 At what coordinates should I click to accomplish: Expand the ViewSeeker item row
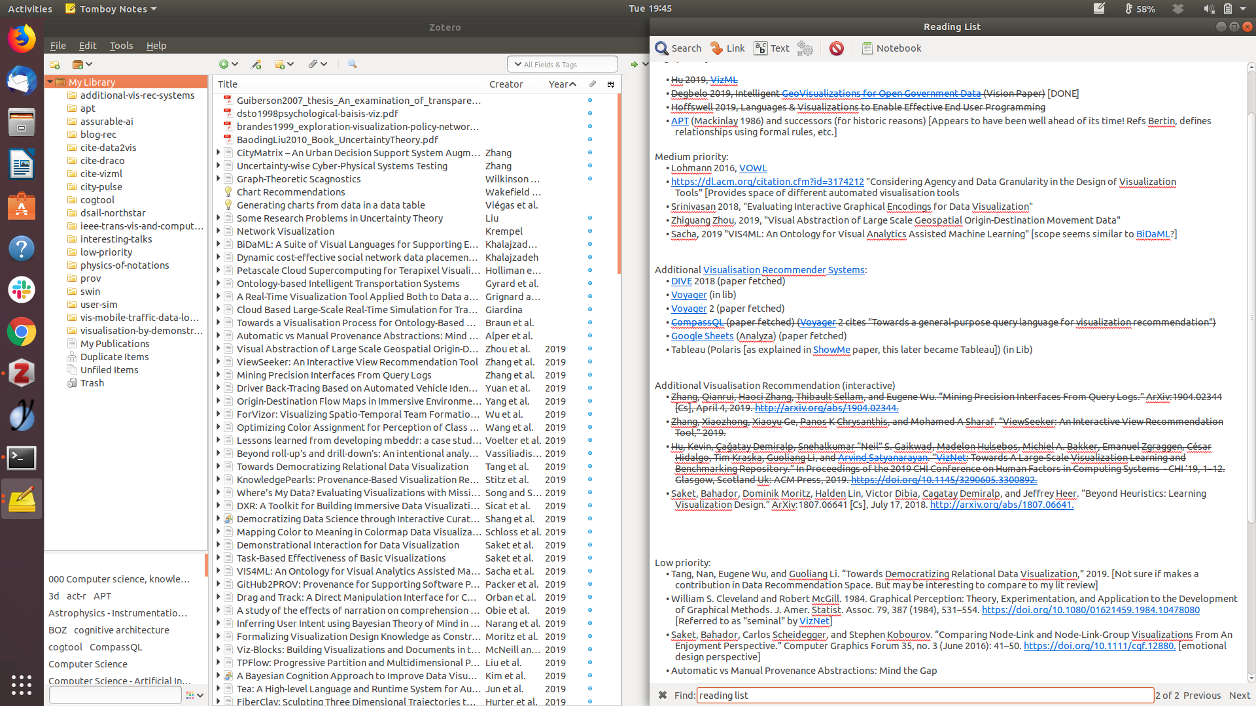pos(218,361)
